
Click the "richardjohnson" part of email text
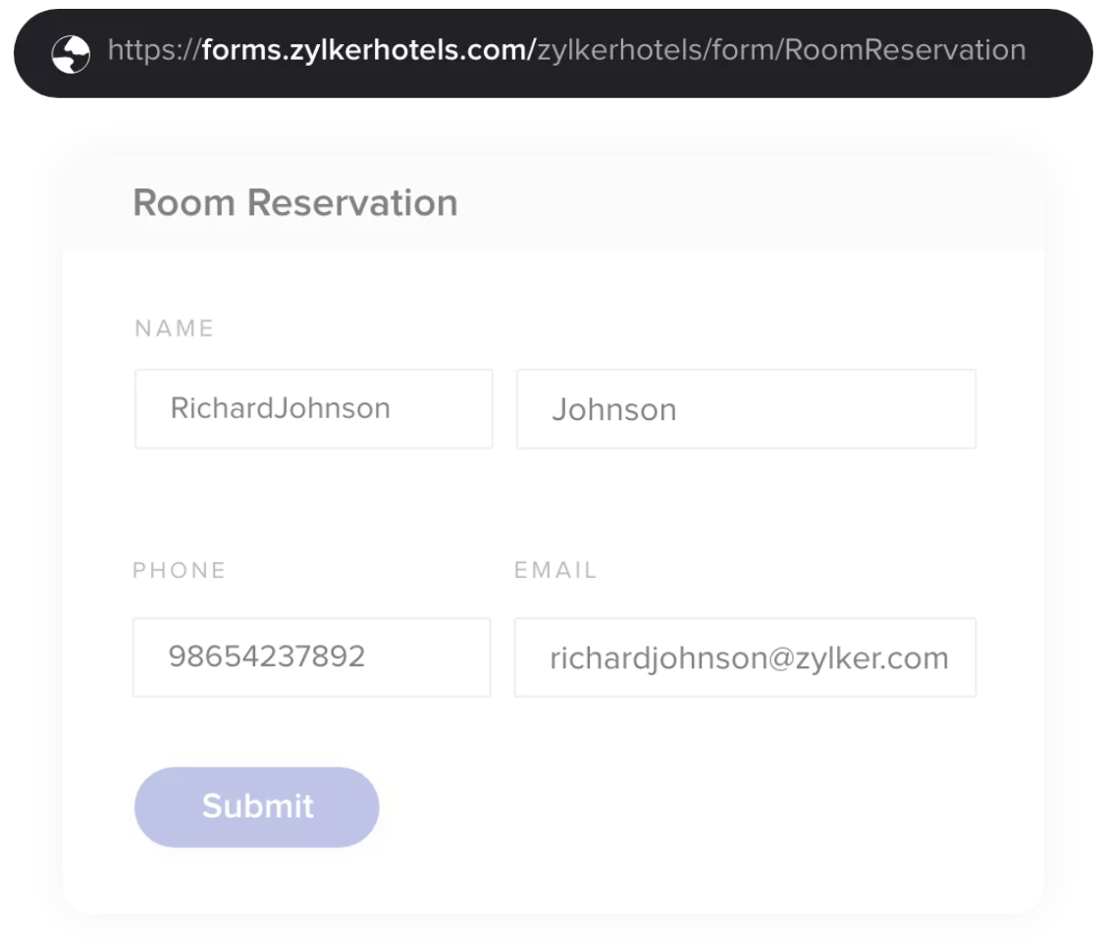point(645,658)
